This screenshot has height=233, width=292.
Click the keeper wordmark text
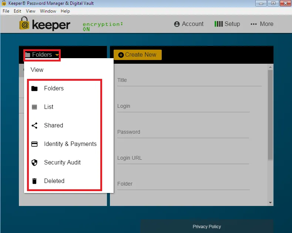coord(51,25)
